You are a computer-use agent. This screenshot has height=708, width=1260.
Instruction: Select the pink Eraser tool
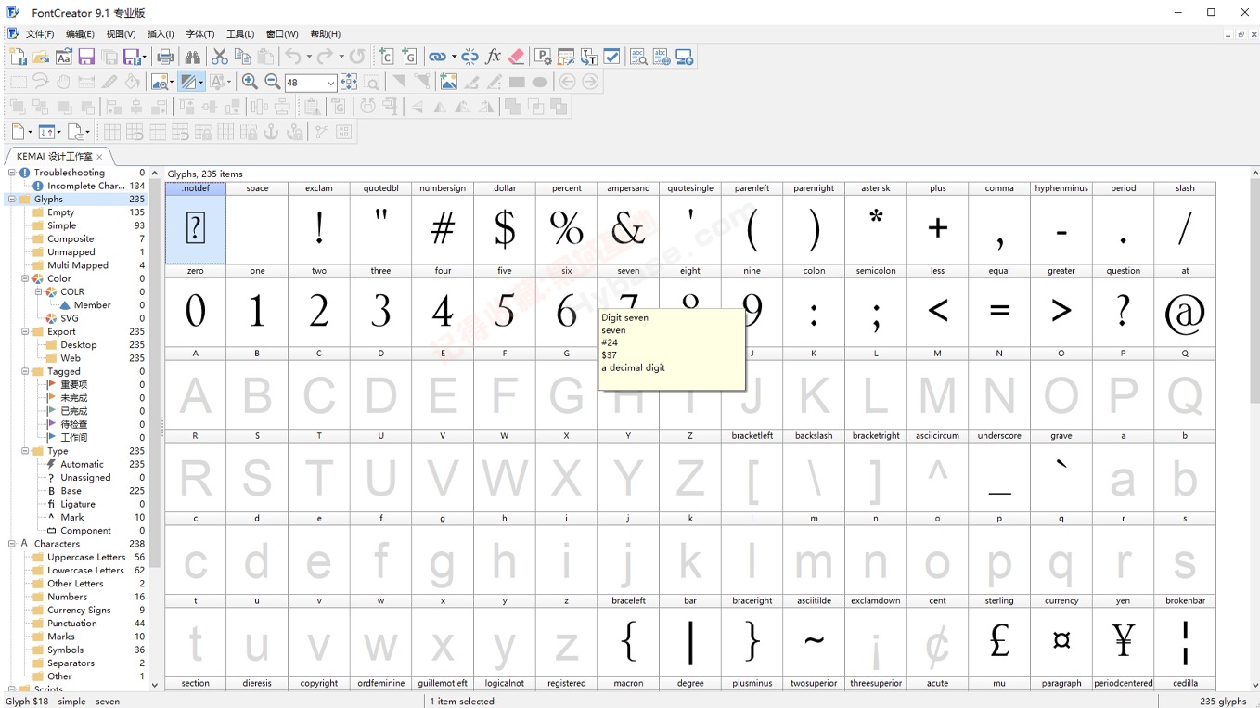pyautogui.click(x=516, y=56)
